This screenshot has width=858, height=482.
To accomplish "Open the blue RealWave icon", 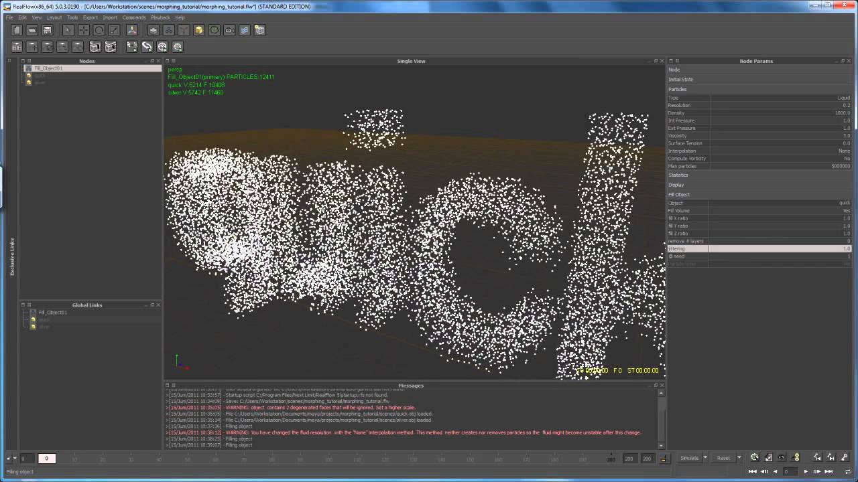I will (x=245, y=30).
